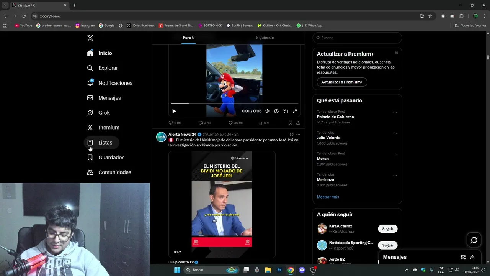
Task: Click the X logo in the sidebar
Action: pos(90,38)
